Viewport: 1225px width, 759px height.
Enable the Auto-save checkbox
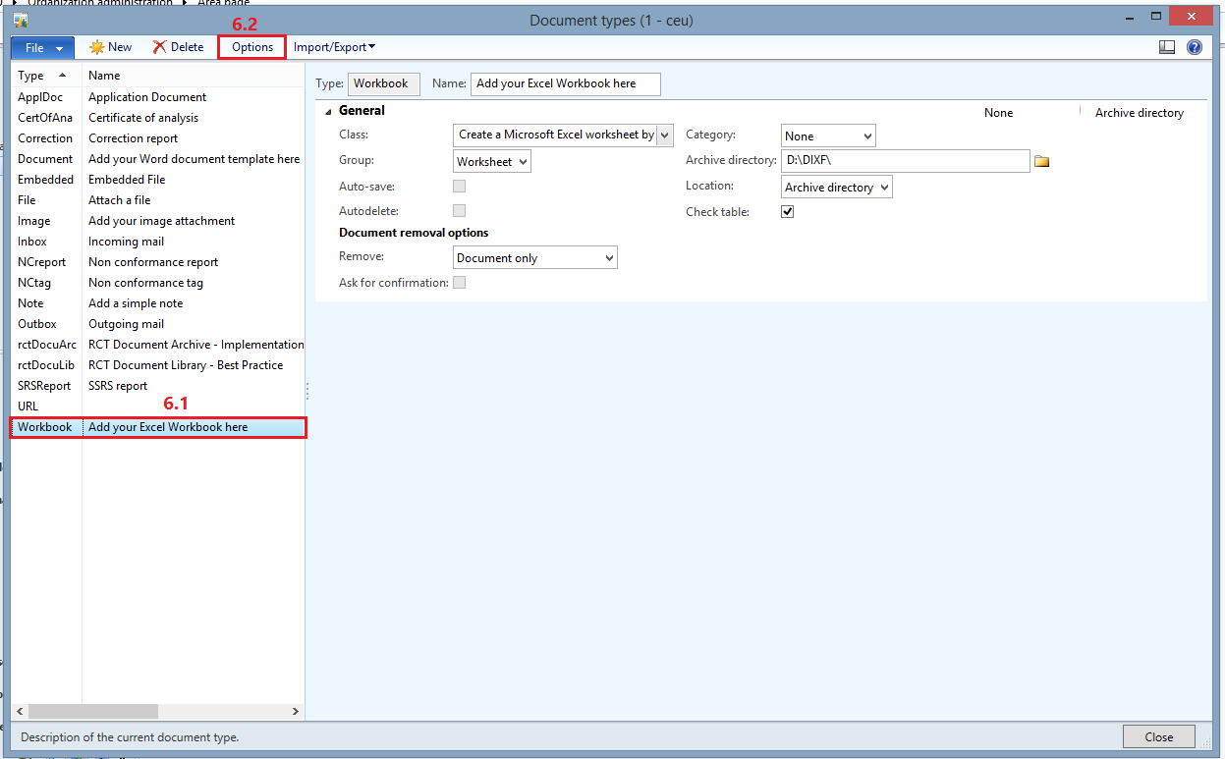[459, 185]
